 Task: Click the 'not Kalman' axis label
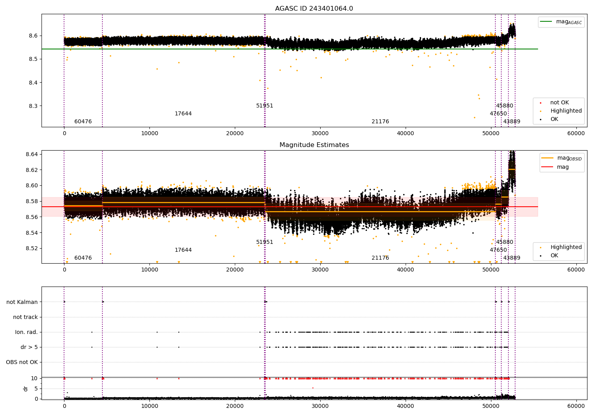pos(22,302)
